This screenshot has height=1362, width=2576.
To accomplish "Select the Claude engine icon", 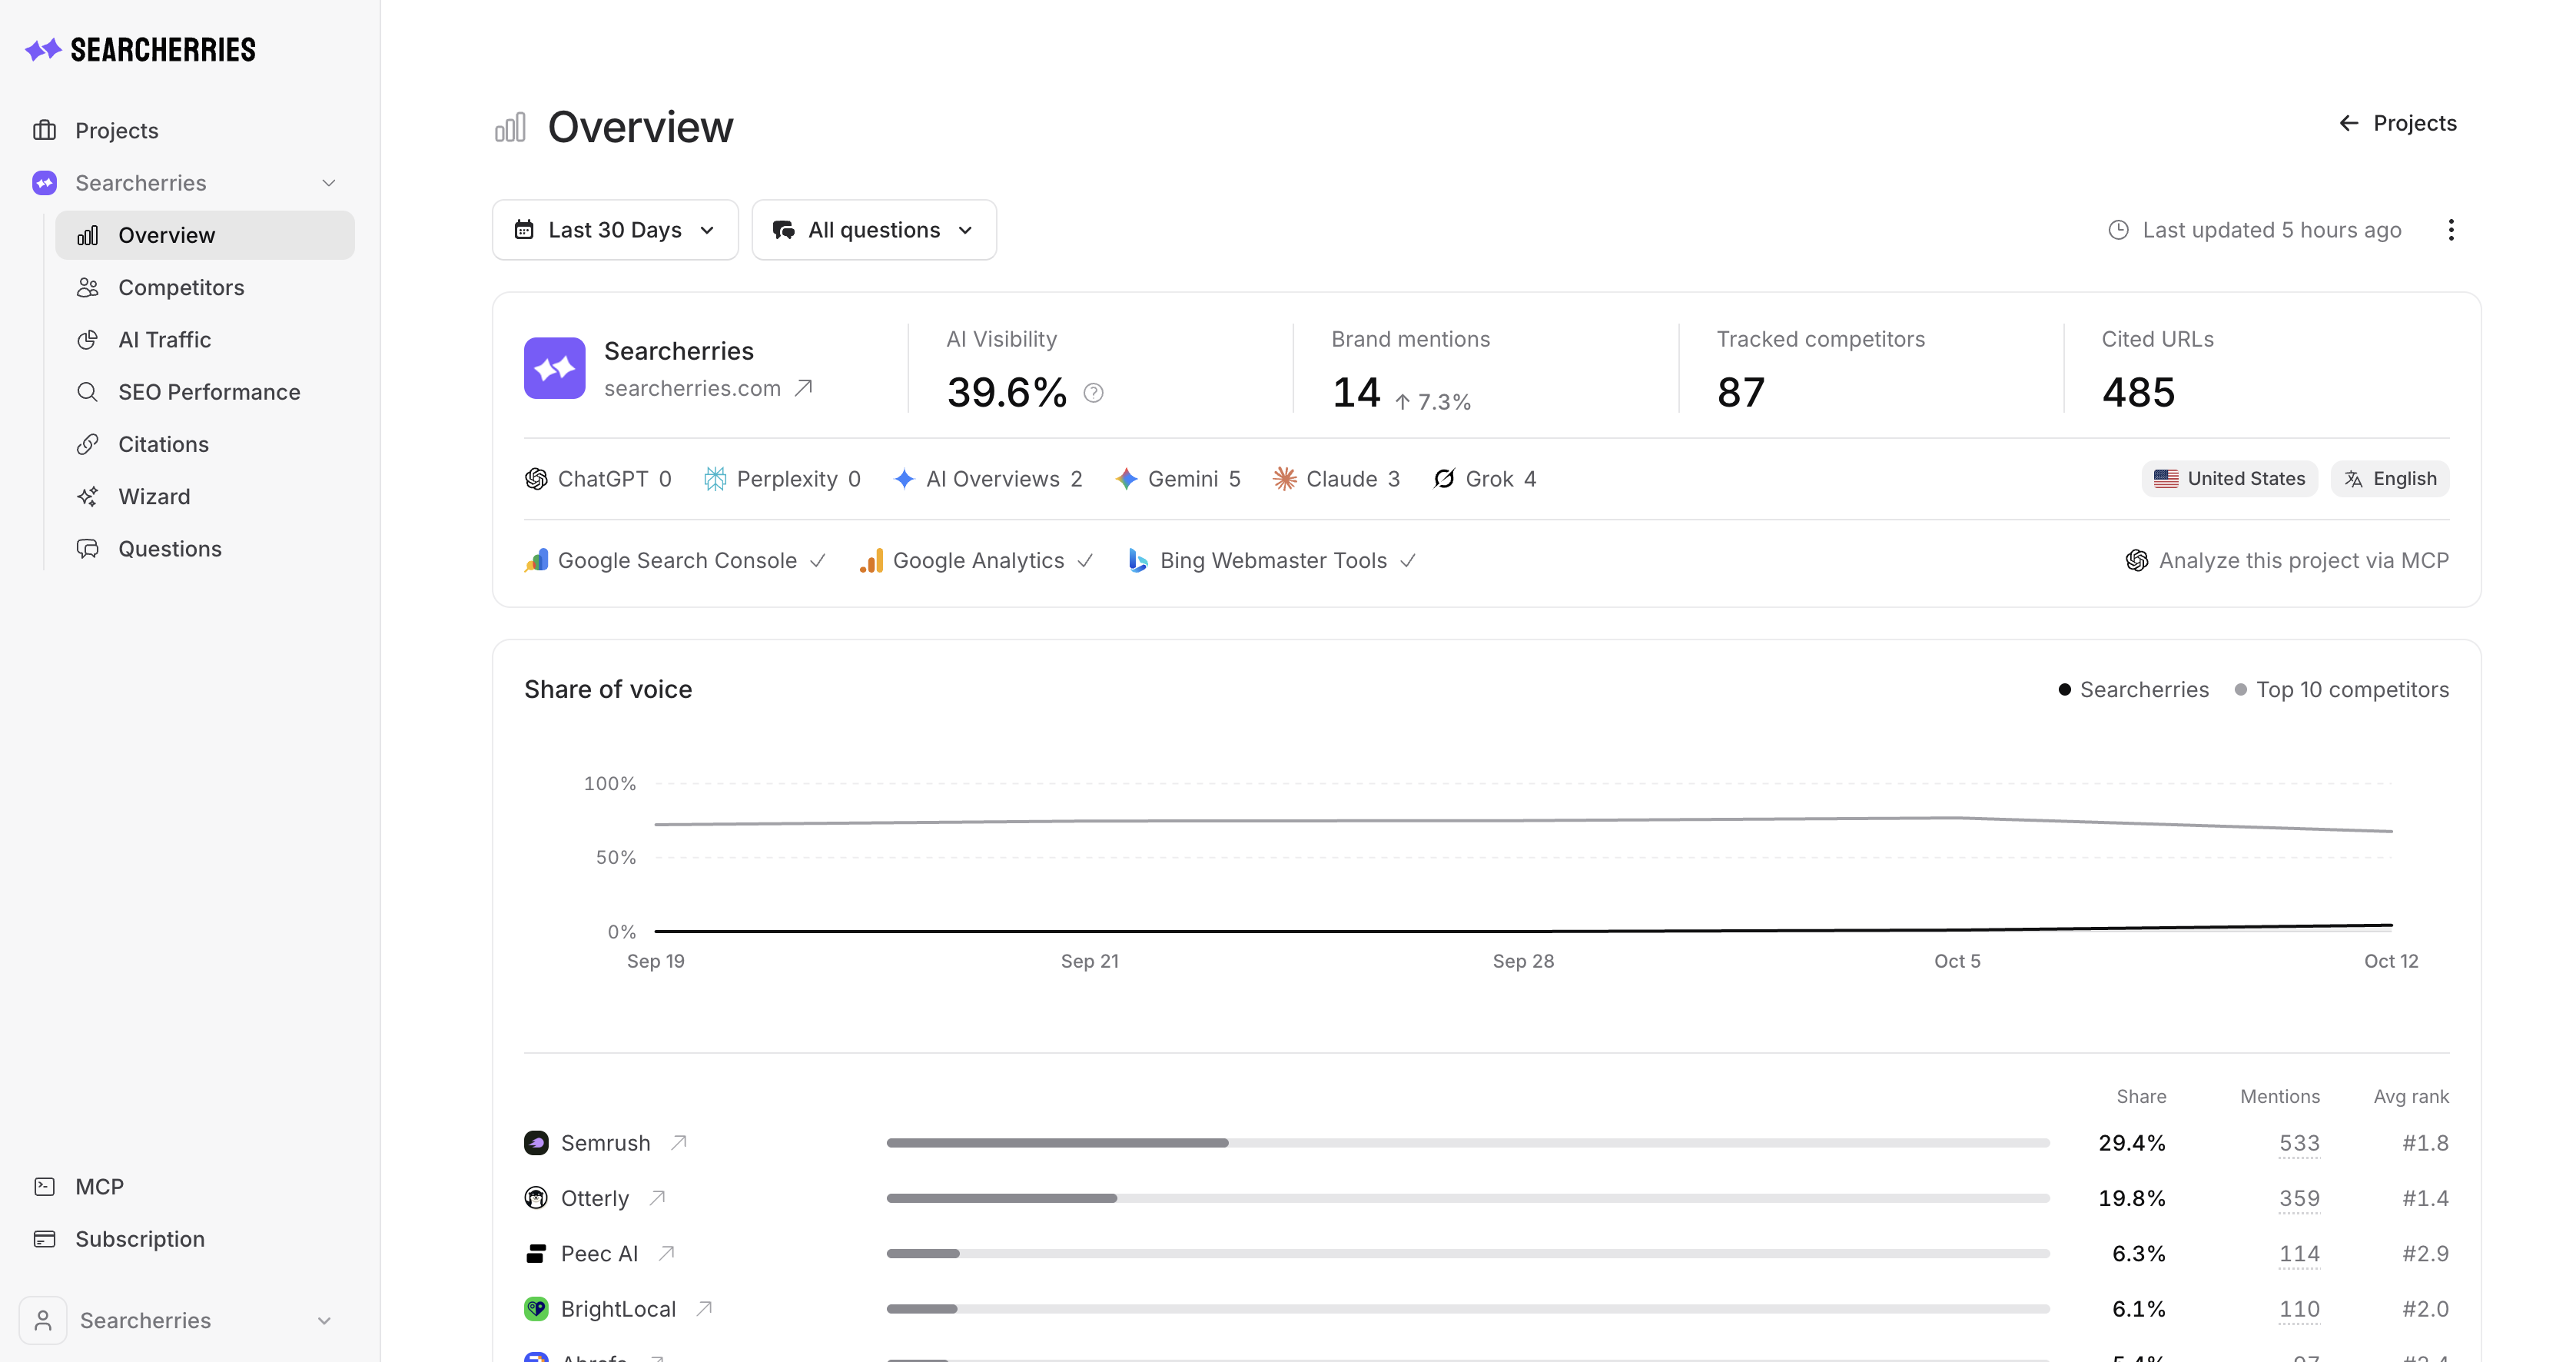I will [1284, 479].
